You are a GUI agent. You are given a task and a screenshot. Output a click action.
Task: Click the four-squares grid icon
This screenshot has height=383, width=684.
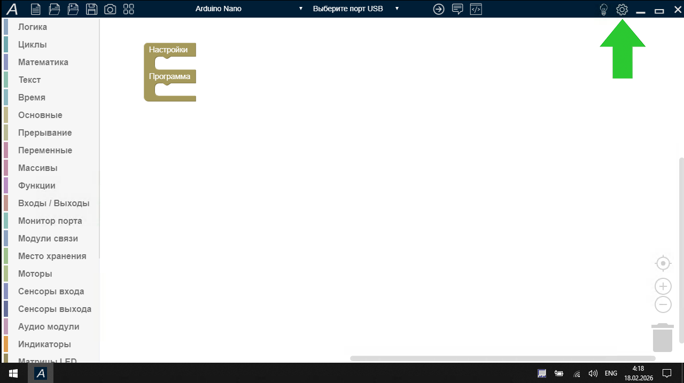128,9
